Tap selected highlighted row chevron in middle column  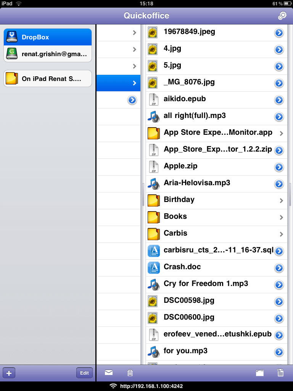135,83
